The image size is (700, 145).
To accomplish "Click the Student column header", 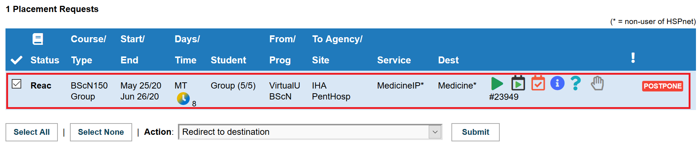I will pos(228,60).
